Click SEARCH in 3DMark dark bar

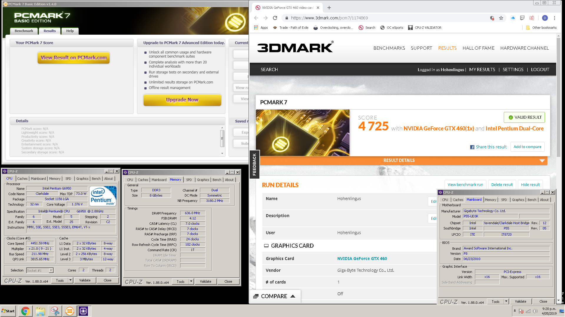(x=269, y=70)
